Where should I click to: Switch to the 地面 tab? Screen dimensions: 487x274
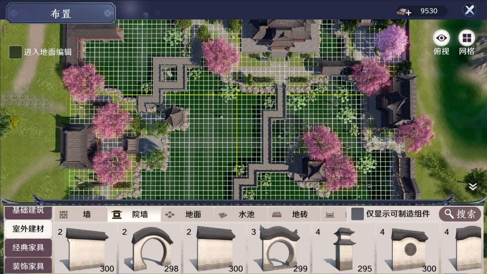187,214
